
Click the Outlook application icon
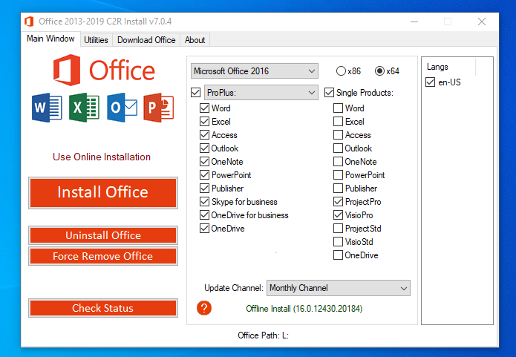pyautogui.click(x=122, y=108)
